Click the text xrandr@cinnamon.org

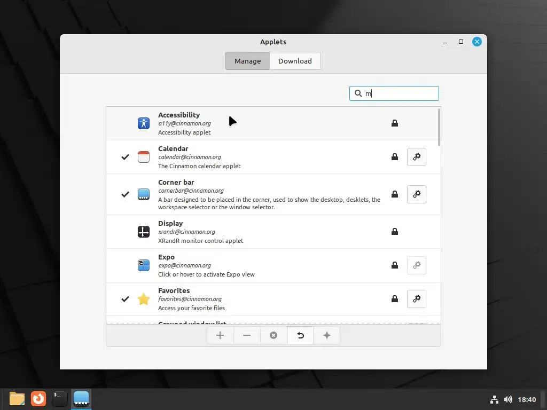tap(186, 232)
